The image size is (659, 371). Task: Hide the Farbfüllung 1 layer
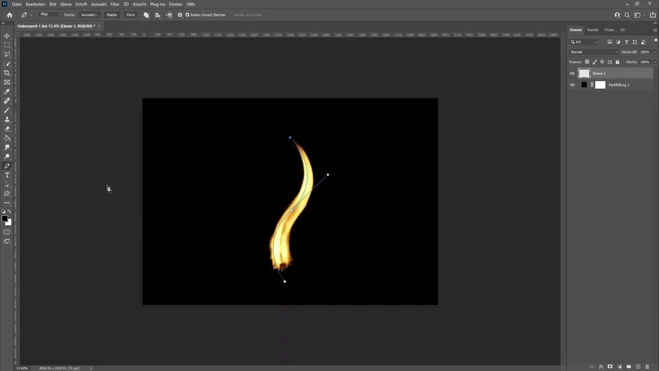tap(572, 85)
